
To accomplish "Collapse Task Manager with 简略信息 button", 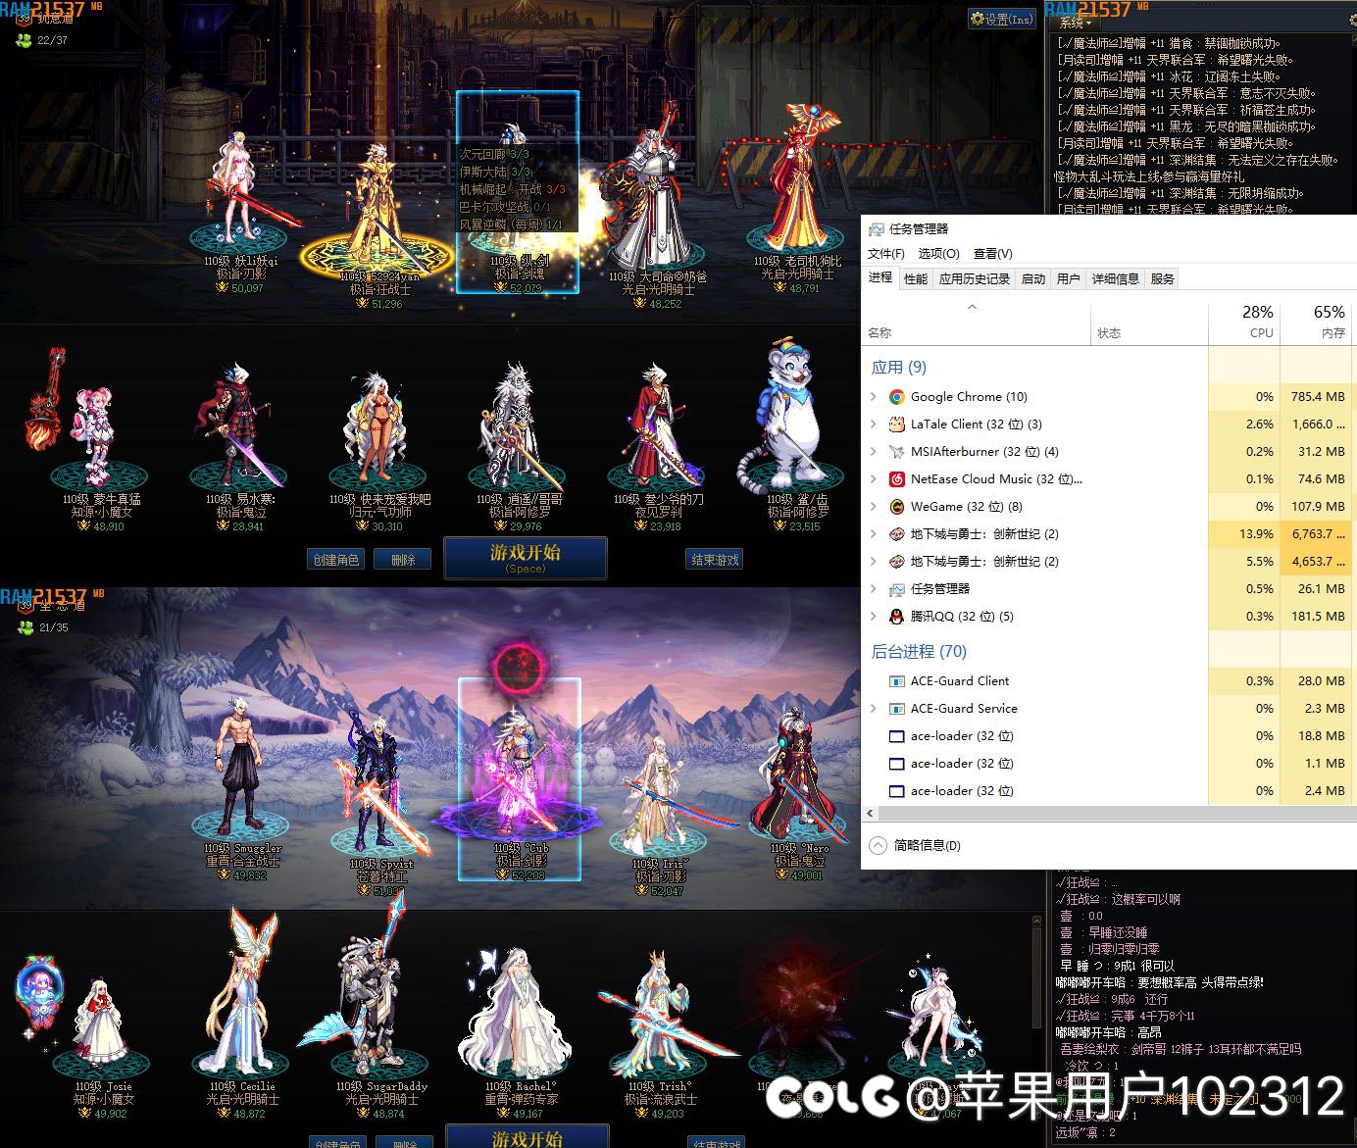I will pyautogui.click(x=916, y=845).
